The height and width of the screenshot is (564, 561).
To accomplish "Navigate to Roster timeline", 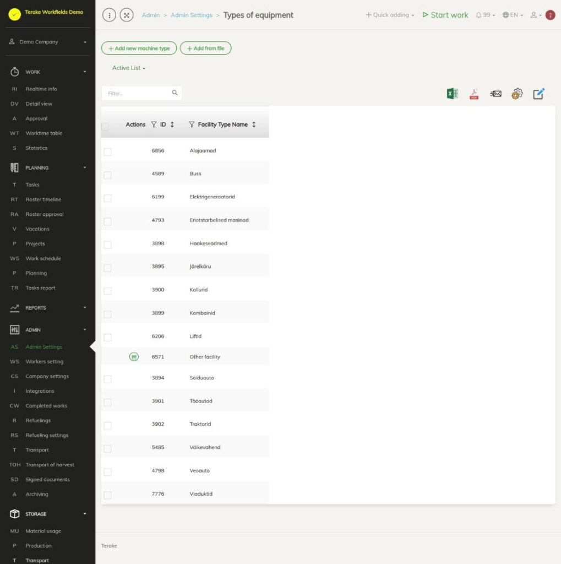I will coord(43,199).
